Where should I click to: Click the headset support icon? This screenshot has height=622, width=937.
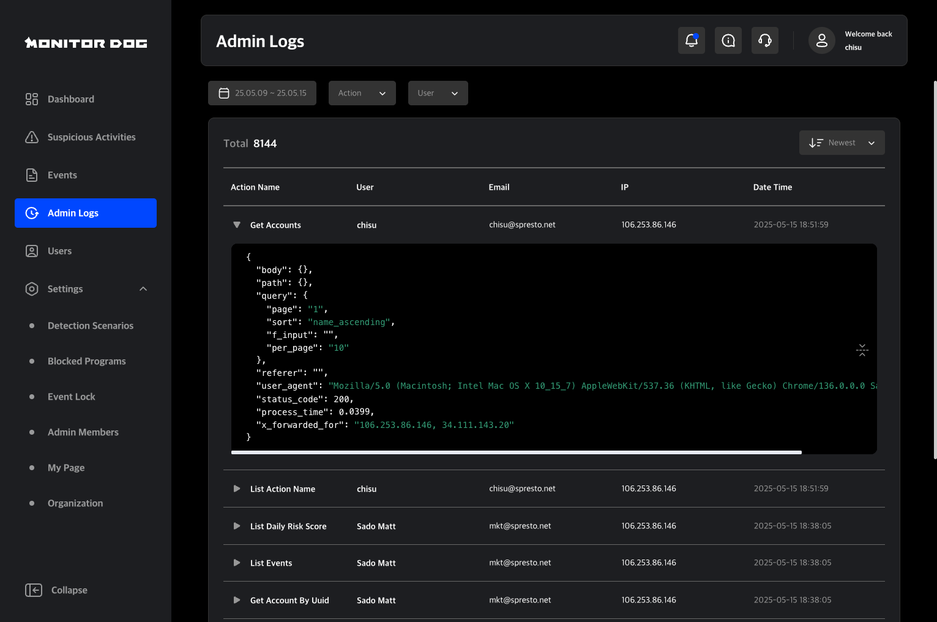(x=764, y=40)
